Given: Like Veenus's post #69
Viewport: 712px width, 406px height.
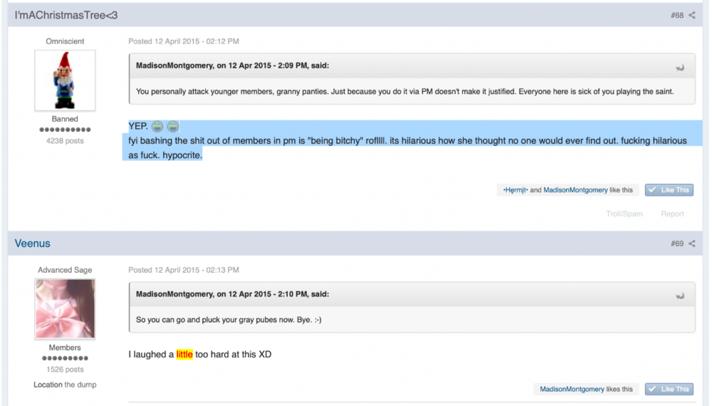Looking at the screenshot, I should (x=669, y=389).
